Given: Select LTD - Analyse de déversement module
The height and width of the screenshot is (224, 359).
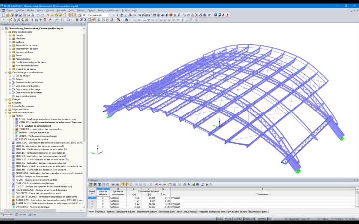Looking at the screenshot, I should pos(35,126).
